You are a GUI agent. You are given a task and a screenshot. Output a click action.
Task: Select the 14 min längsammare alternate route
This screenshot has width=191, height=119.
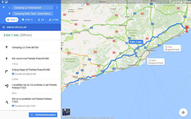(x=156, y=62)
